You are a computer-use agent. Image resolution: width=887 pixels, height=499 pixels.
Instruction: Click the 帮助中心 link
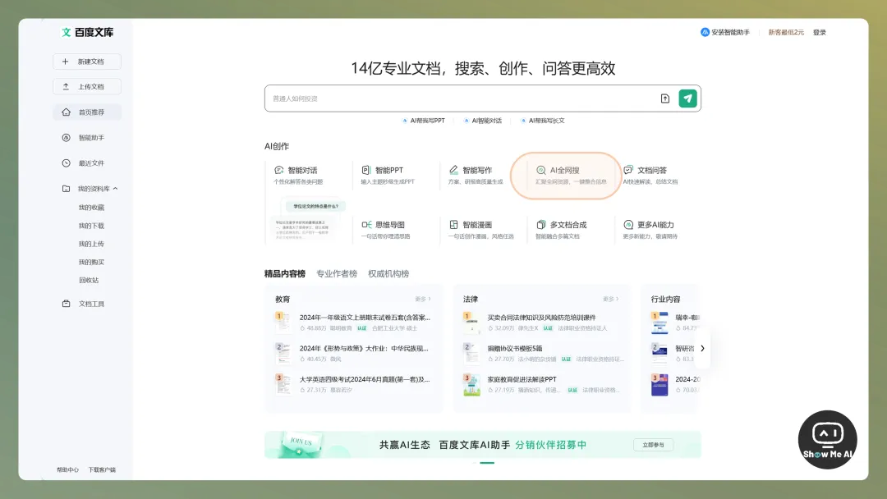click(x=67, y=469)
